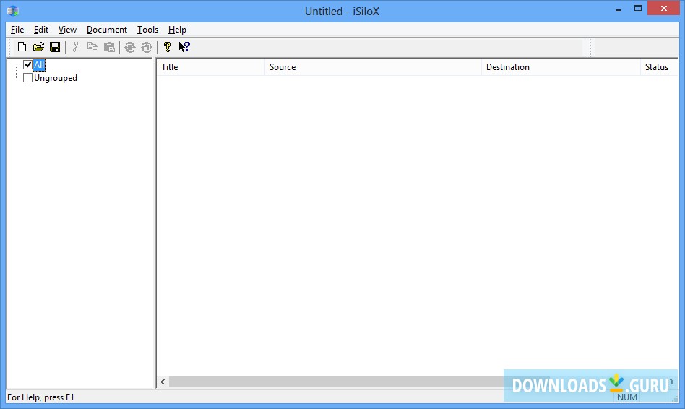Open the Edit menu
This screenshot has width=685, height=409.
(x=41, y=30)
